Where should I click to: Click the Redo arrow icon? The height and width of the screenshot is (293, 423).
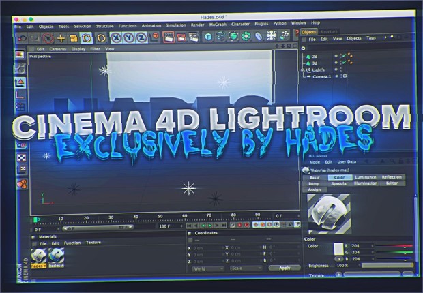(35, 38)
